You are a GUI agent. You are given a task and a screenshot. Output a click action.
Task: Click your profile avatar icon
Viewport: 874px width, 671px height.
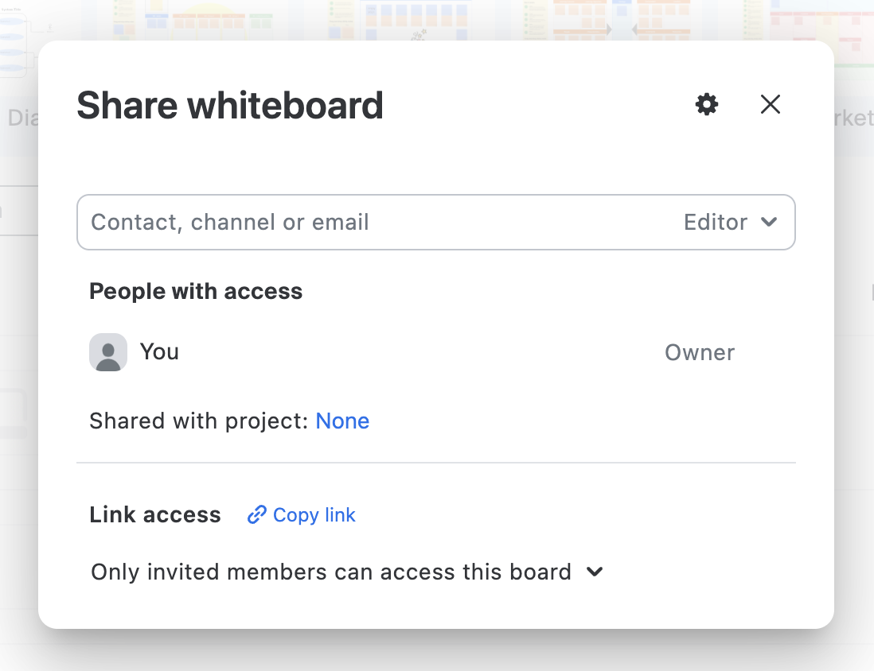click(108, 352)
